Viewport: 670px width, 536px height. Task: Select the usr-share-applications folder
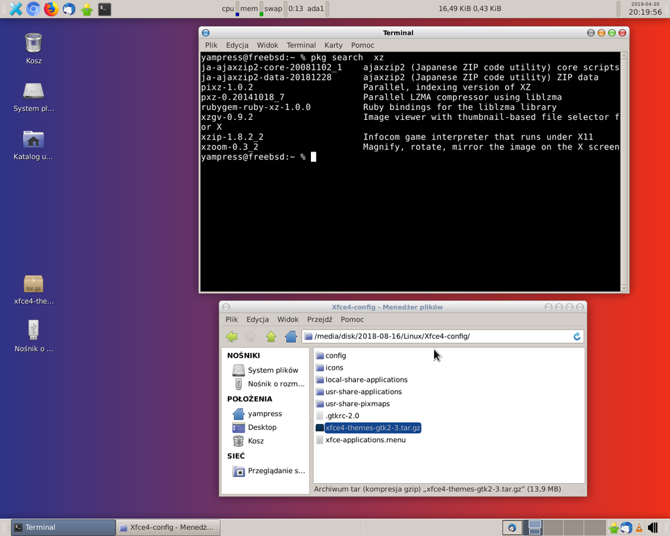point(358,391)
